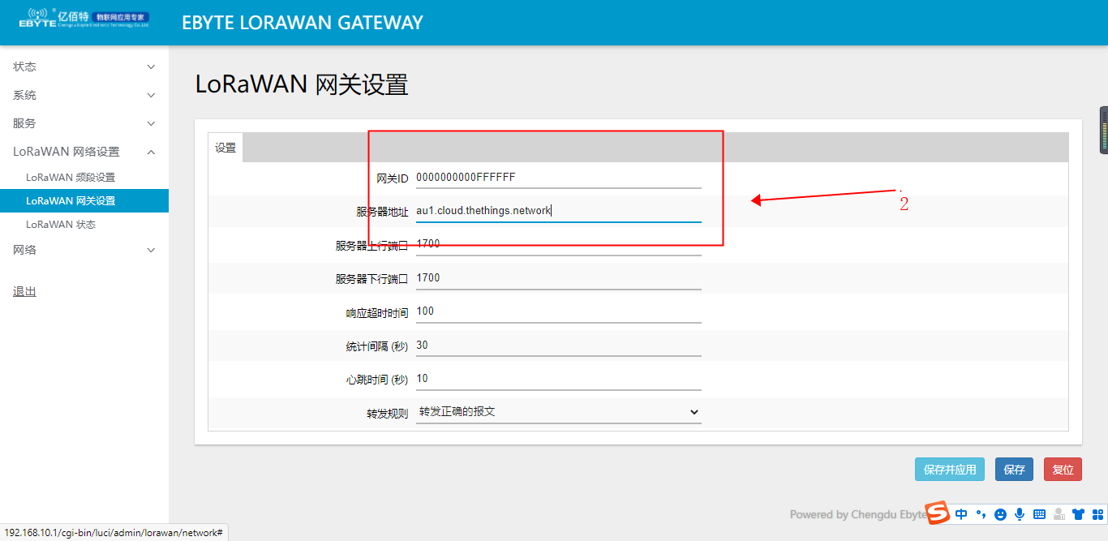Open the on-screen virtual keyboard icon
Viewport: 1108px width, 541px height.
point(1039,514)
